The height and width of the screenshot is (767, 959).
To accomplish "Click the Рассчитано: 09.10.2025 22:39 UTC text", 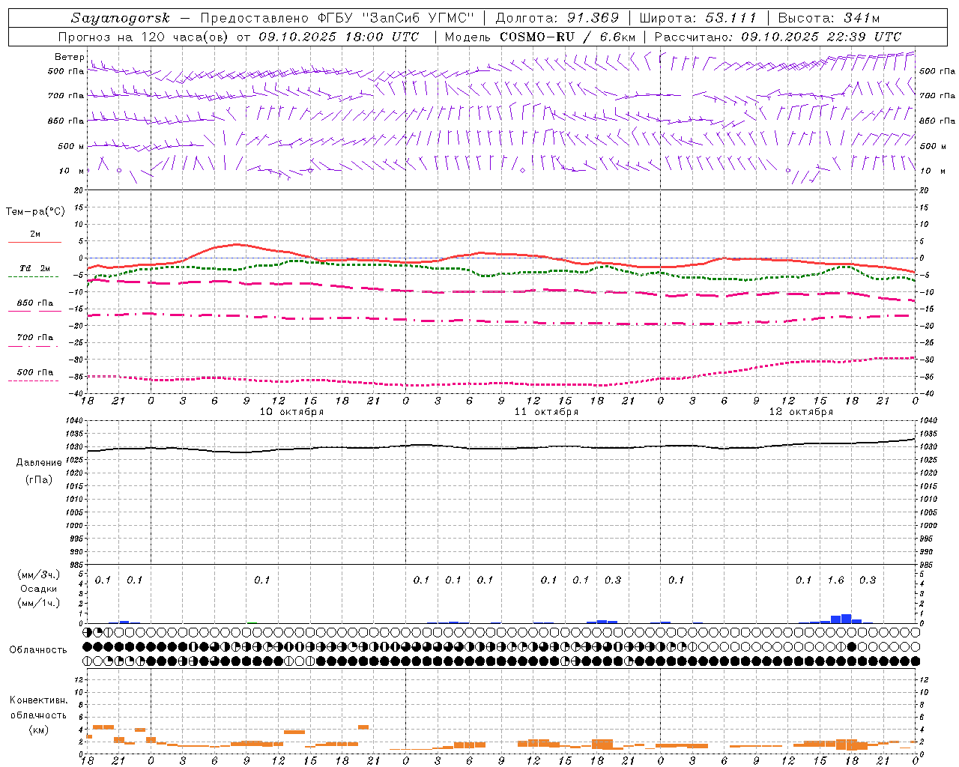I will (x=778, y=37).
